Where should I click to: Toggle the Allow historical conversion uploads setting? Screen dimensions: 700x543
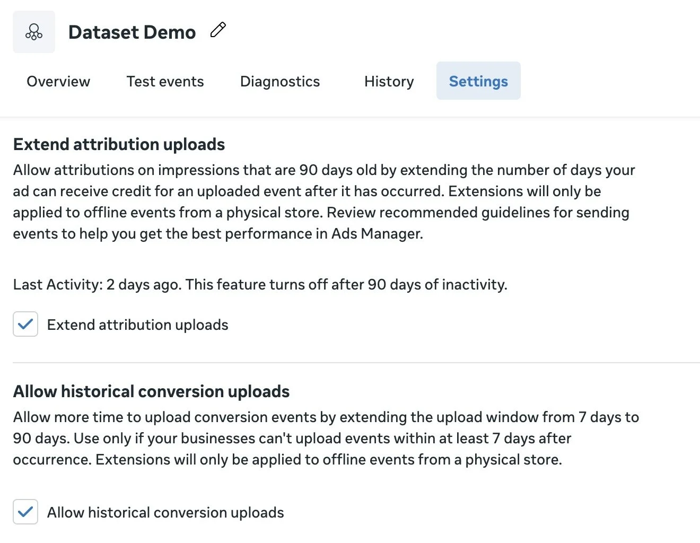25,512
